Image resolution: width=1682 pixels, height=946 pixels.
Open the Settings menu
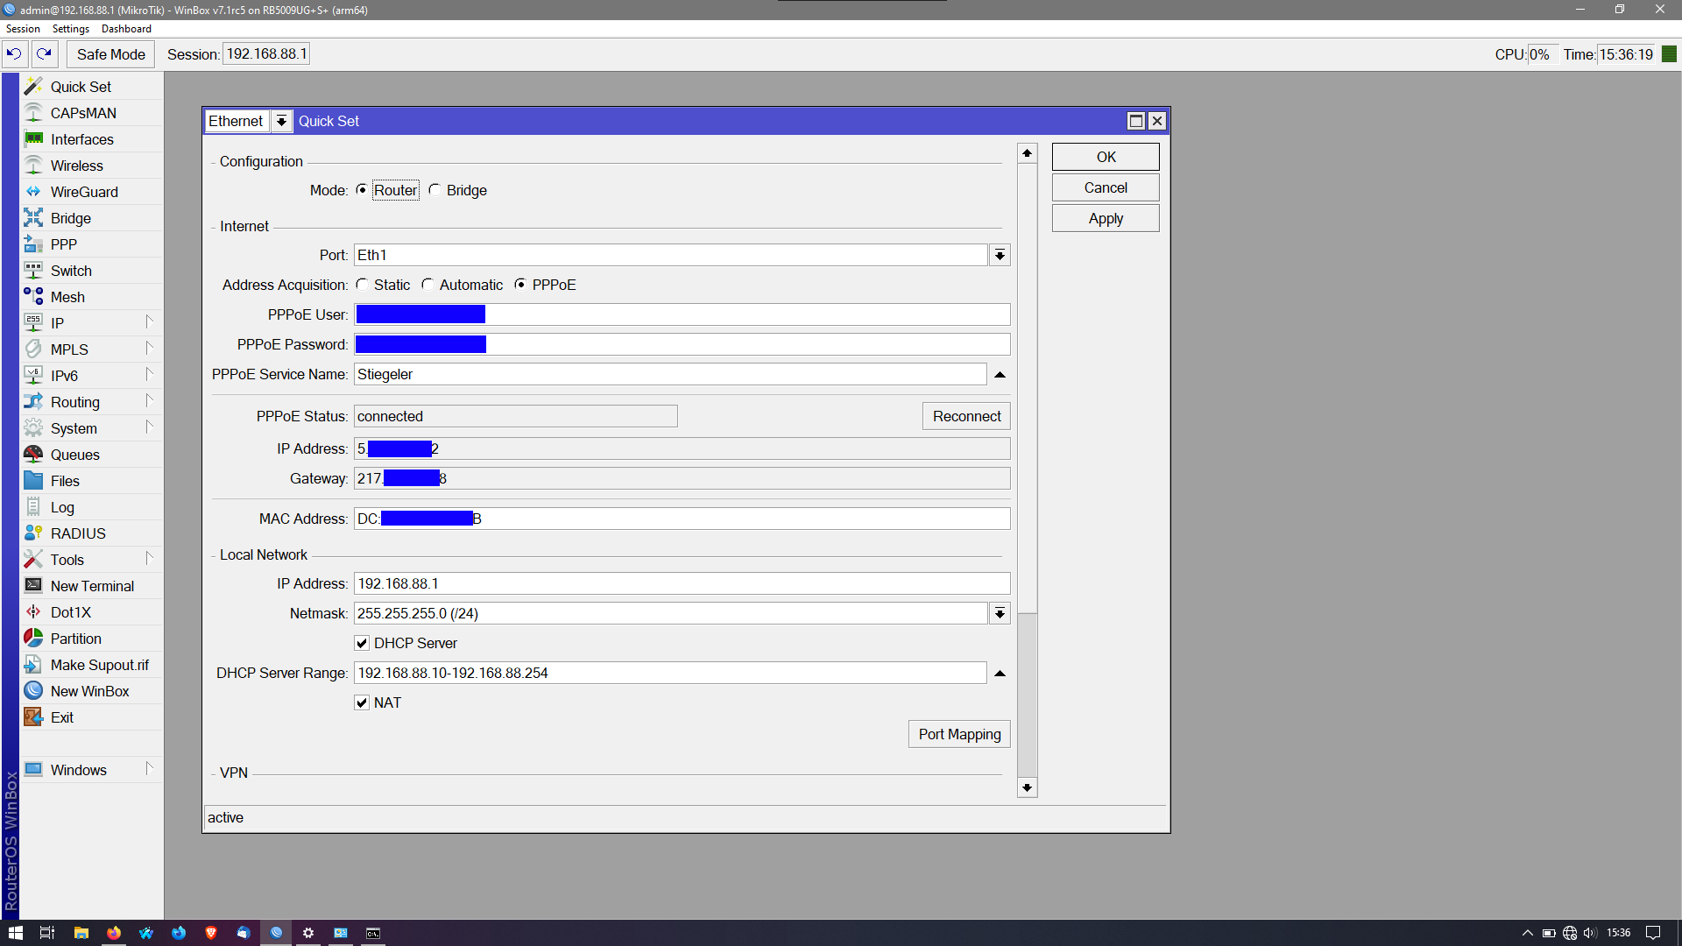(x=71, y=29)
